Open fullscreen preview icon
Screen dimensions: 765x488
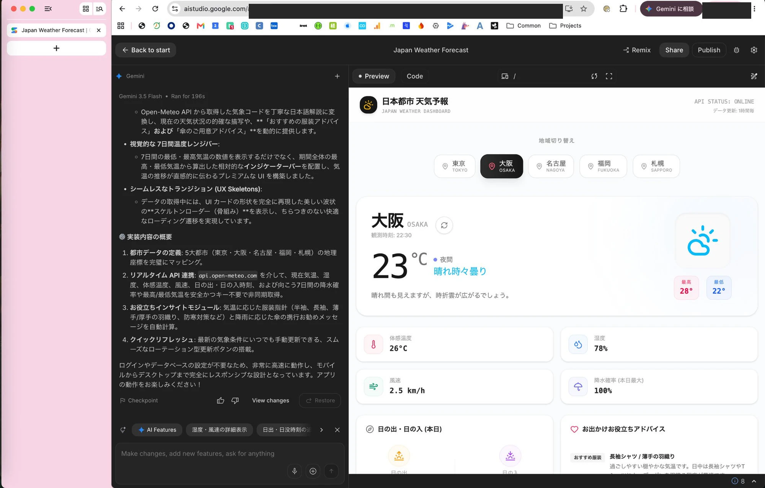609,76
